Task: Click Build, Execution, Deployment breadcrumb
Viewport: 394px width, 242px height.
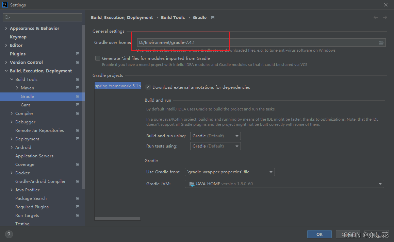Action: click(x=122, y=18)
